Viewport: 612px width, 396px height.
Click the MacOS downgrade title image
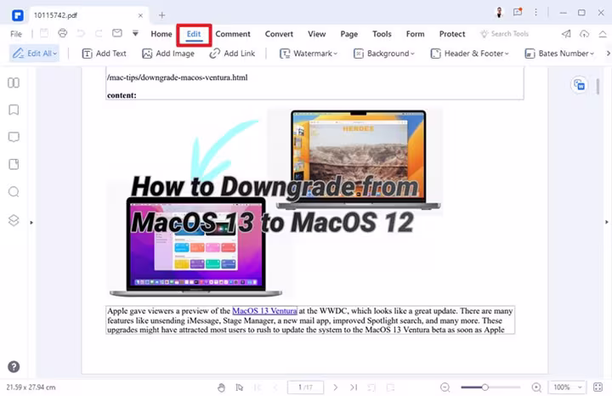point(273,202)
